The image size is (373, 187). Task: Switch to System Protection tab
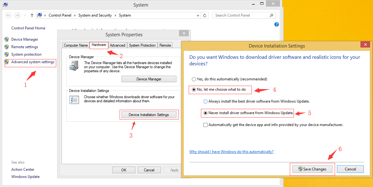142,45
